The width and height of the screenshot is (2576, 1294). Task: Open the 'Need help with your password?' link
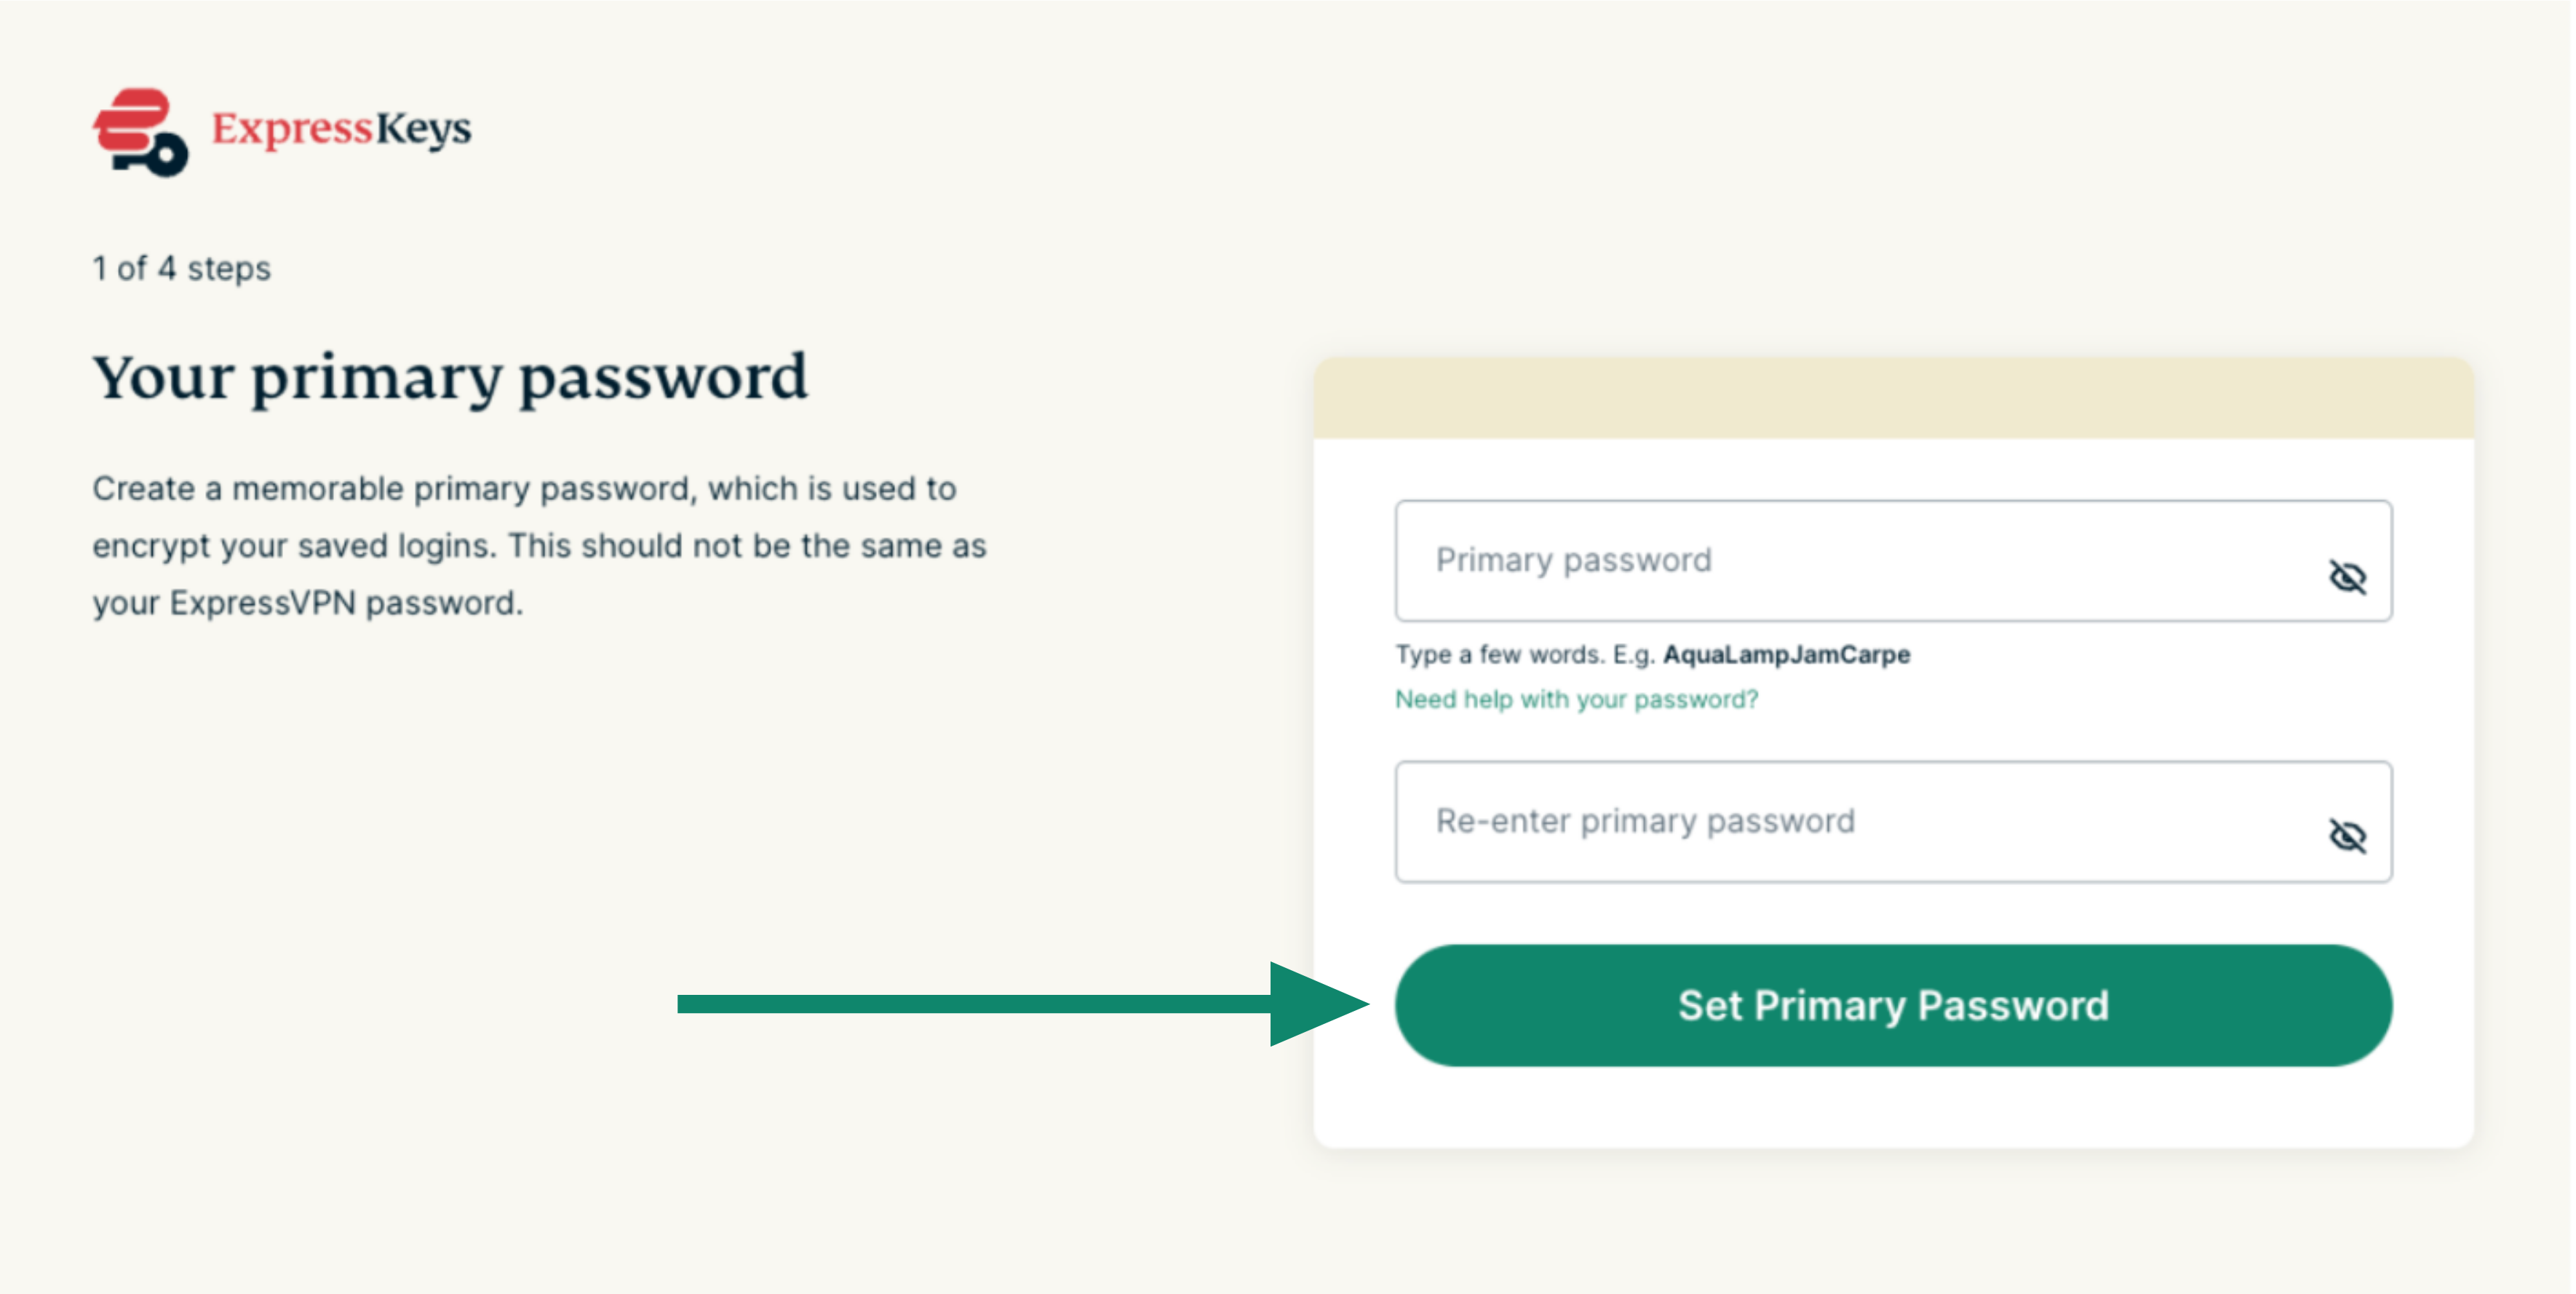pos(1576,699)
